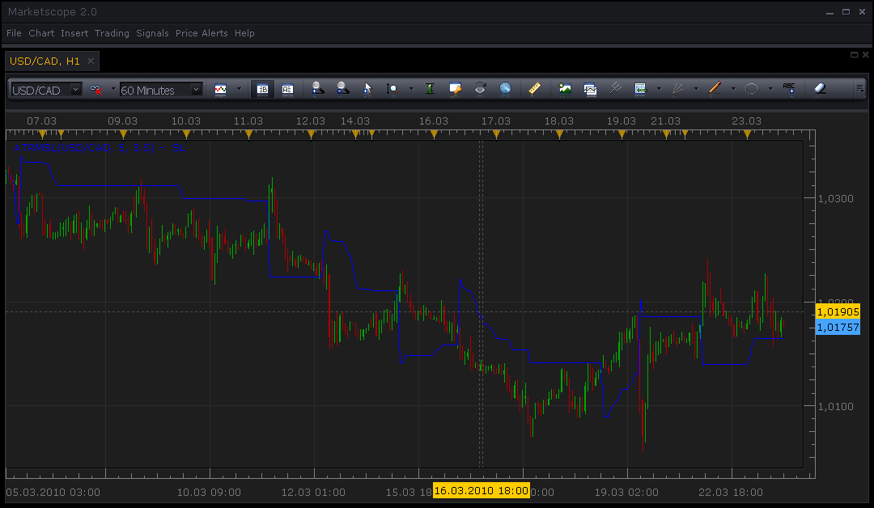Expand the ellipse shape dropdown arrow

click(x=770, y=89)
